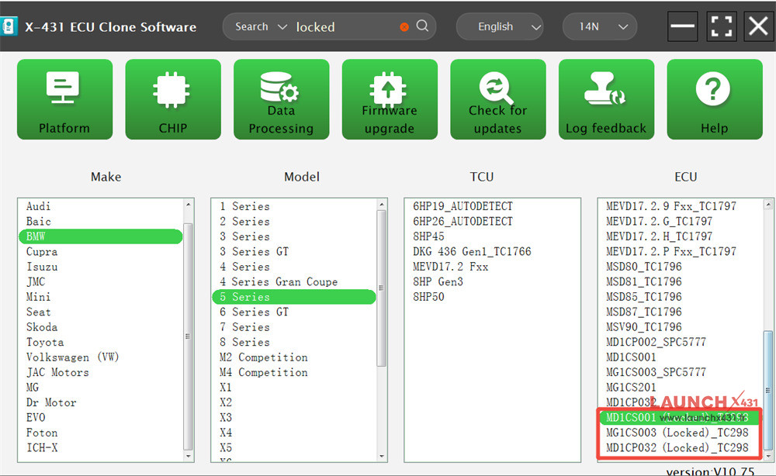Select Toyota make
Screen dimensions: 776x476
click(x=45, y=342)
